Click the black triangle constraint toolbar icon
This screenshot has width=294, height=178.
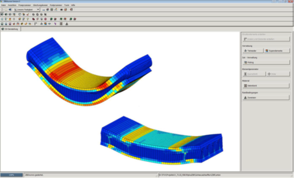[x=67, y=24]
